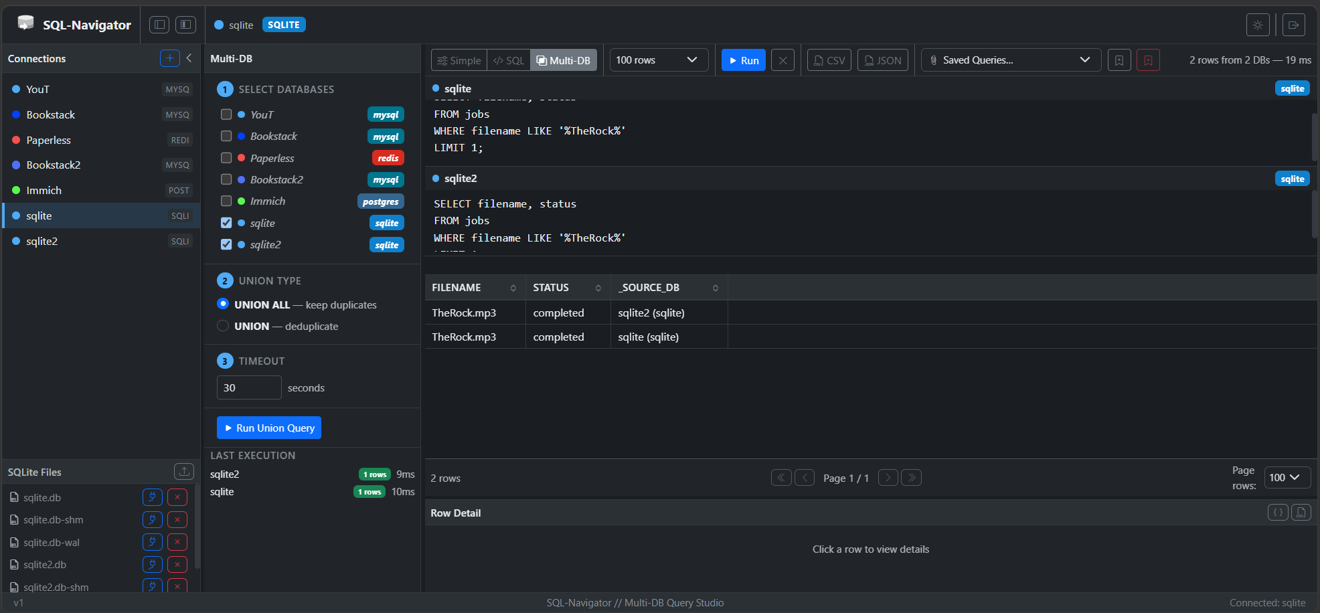1320x613 pixels.
Task: Upload a SQLite file icon
Action: tap(184, 472)
